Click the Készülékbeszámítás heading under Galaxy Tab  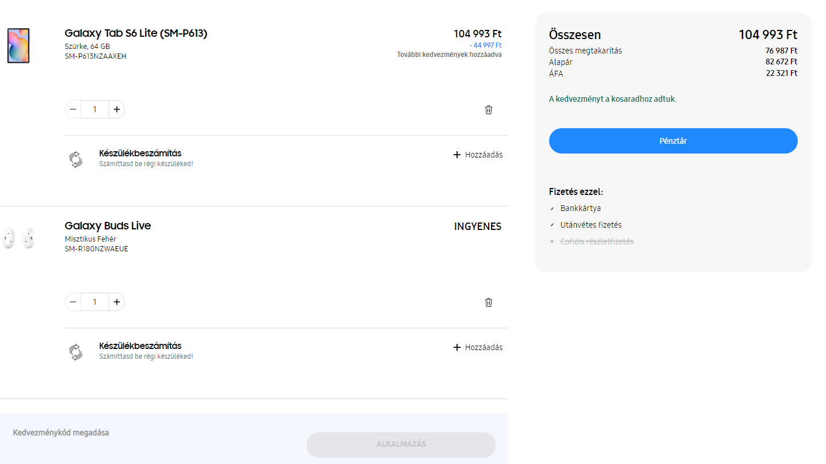[x=140, y=154]
